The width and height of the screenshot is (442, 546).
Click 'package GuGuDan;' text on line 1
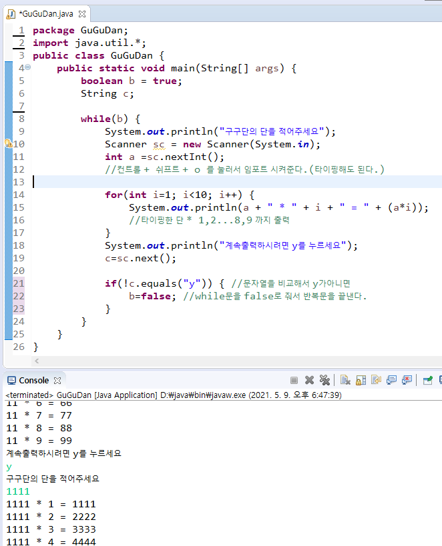click(x=81, y=30)
